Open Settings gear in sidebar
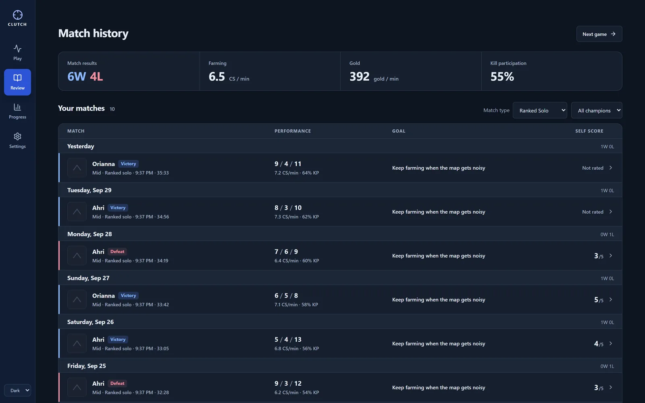 point(17,141)
